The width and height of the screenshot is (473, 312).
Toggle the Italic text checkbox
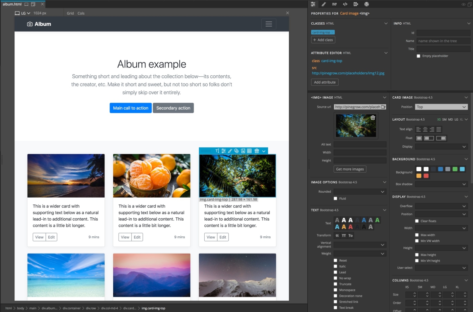pyautogui.click(x=335, y=267)
